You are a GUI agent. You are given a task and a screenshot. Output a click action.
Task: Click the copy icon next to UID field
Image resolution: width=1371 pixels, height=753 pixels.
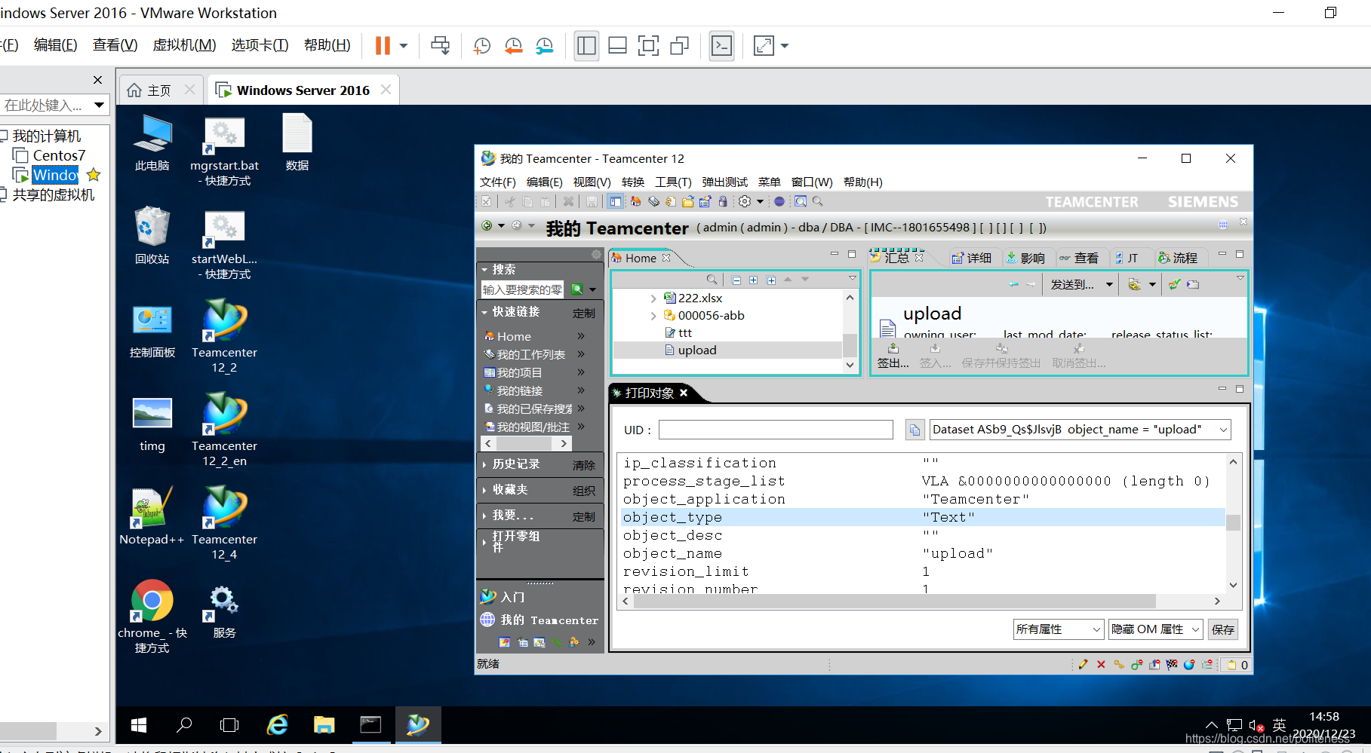(x=915, y=430)
